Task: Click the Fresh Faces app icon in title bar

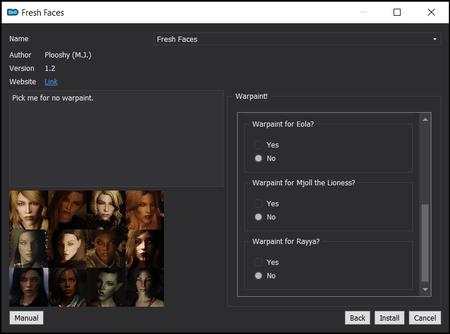Action: (x=13, y=12)
